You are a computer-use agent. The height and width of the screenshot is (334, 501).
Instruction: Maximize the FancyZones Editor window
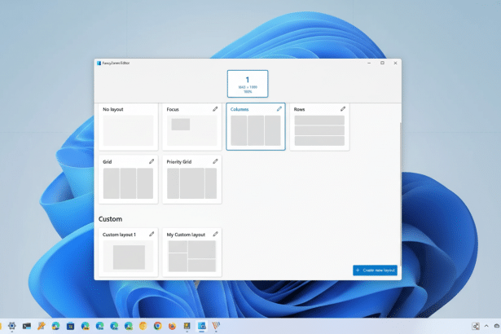point(382,64)
